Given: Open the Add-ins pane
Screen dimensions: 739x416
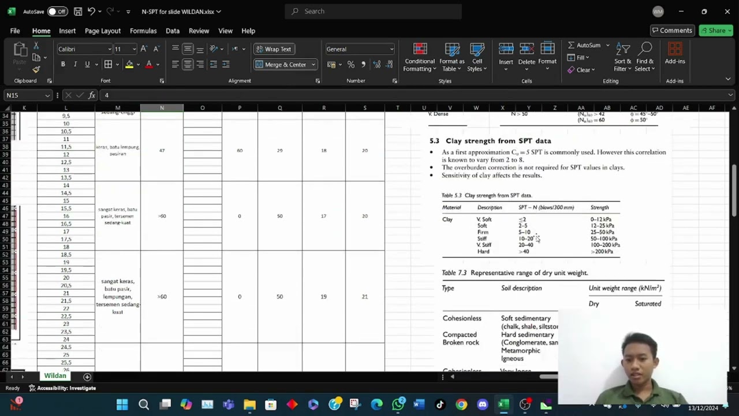Looking at the screenshot, I should pos(675,54).
